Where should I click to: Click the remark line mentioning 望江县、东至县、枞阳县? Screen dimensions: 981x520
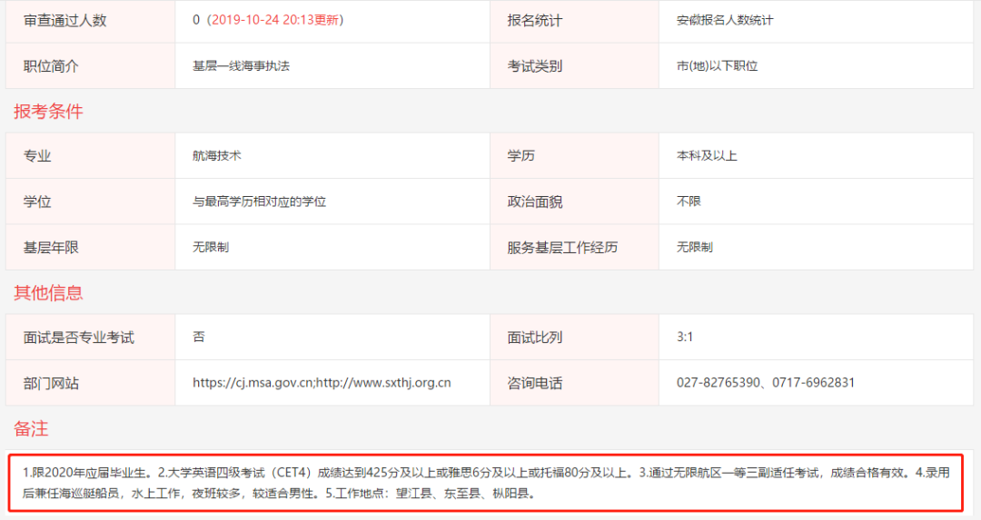279,493
